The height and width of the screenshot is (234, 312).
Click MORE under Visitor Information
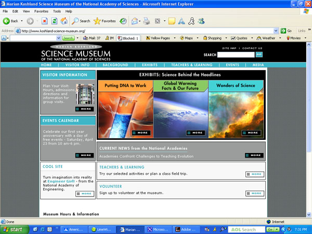(85, 109)
